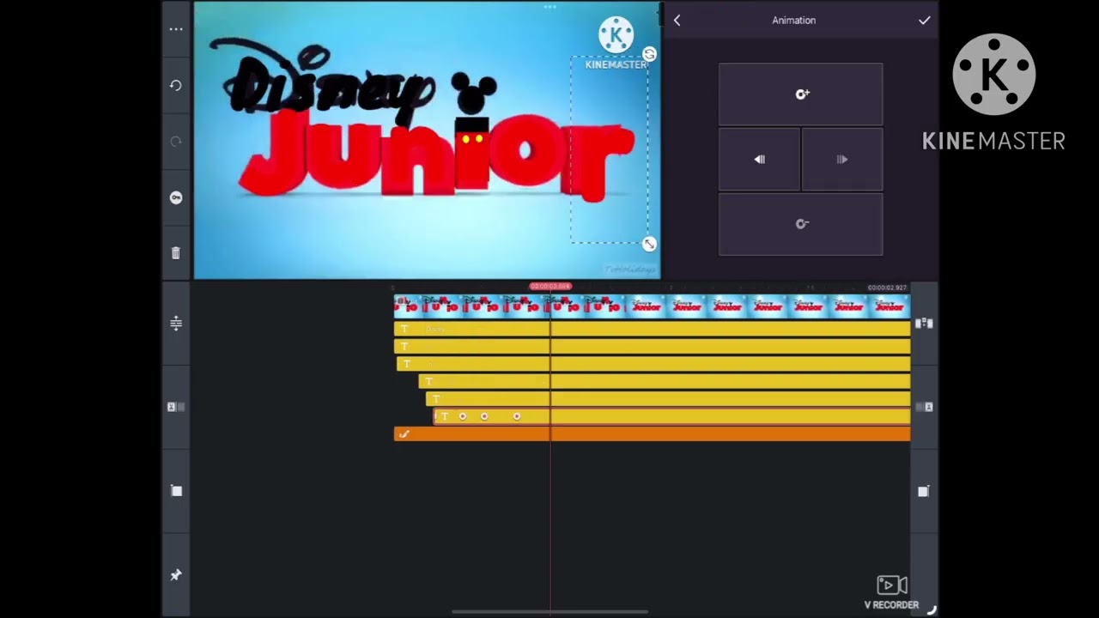Click the right sidebar split clip icon
The height and width of the screenshot is (618, 1099).
(924, 324)
